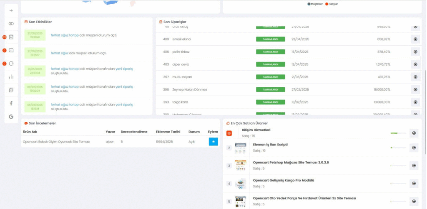
Task: Open details for order 403 alper ceviz
Action: [415, 64]
